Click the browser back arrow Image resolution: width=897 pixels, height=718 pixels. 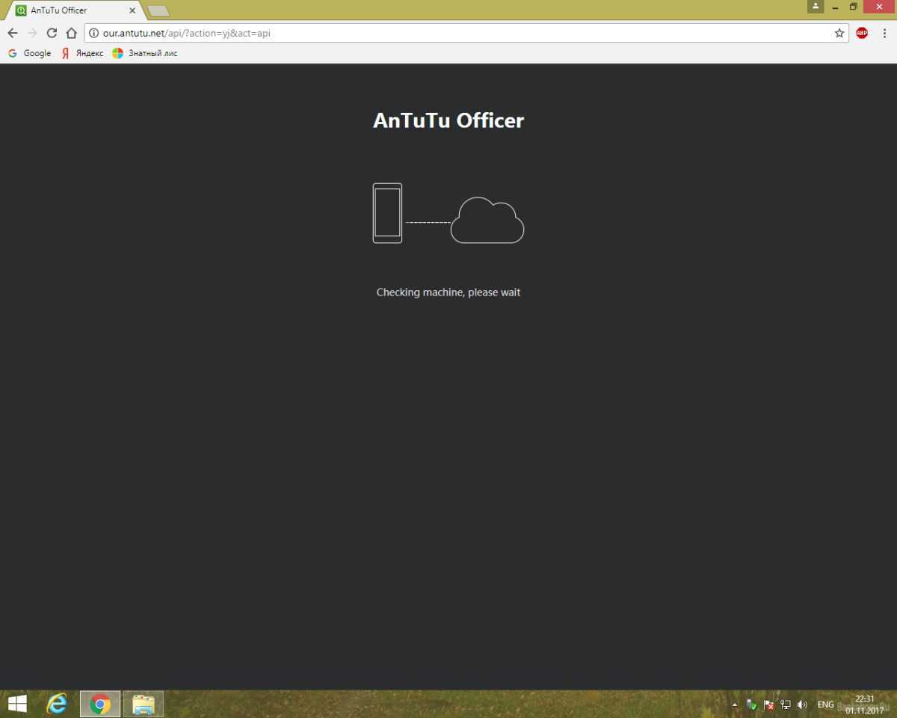(13, 33)
